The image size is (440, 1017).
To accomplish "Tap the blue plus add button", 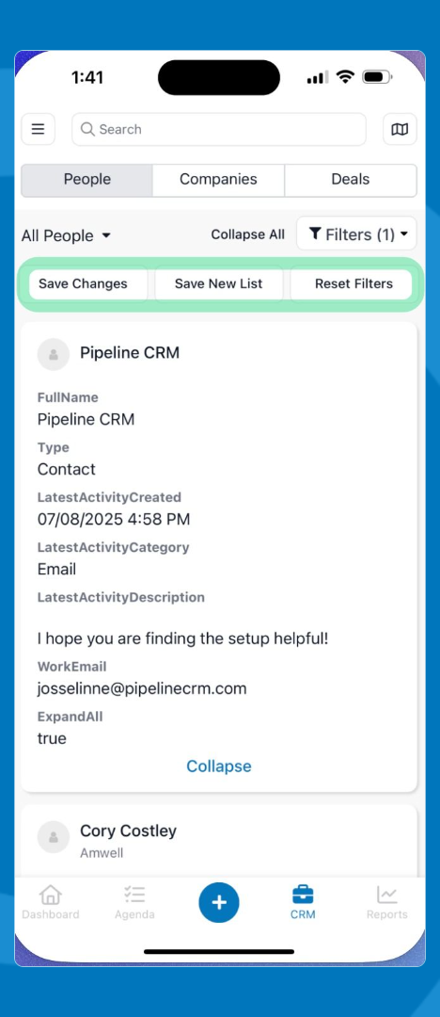I will (219, 902).
